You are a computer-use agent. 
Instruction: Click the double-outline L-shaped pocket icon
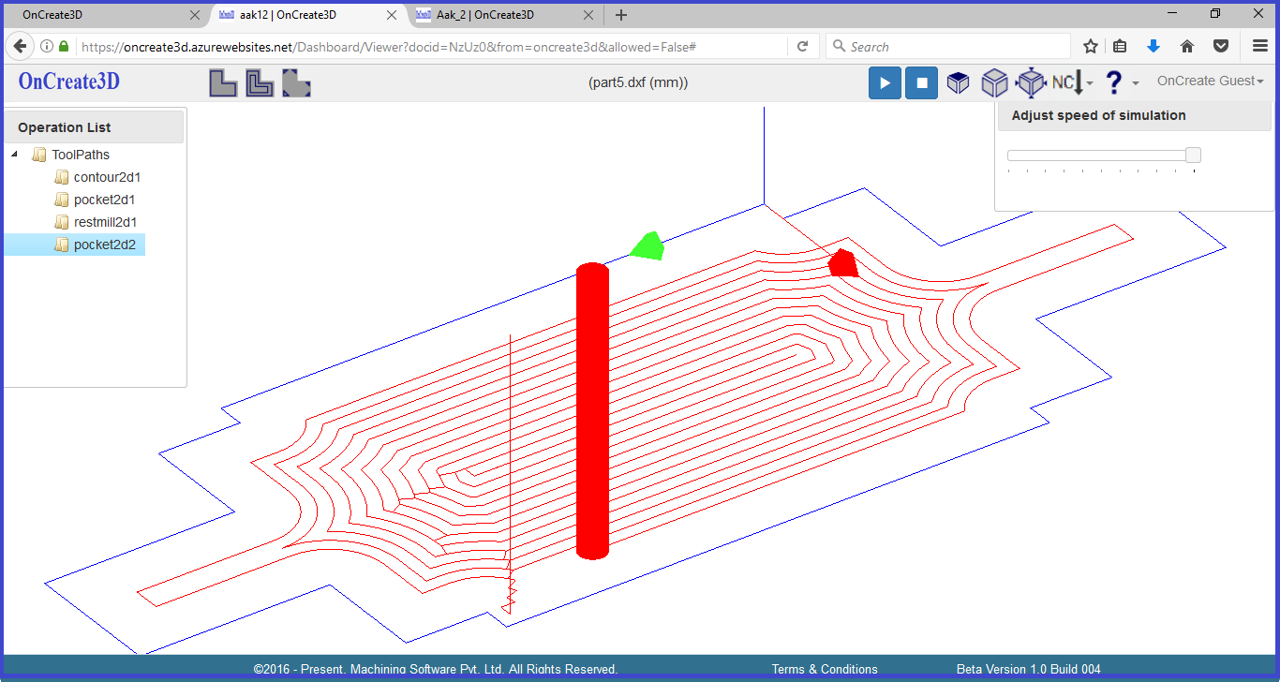pos(260,82)
